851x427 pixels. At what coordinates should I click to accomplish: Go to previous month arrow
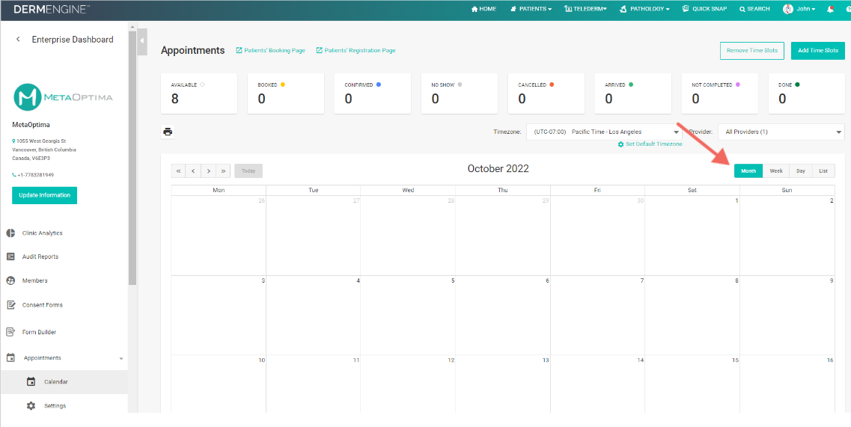(x=193, y=171)
